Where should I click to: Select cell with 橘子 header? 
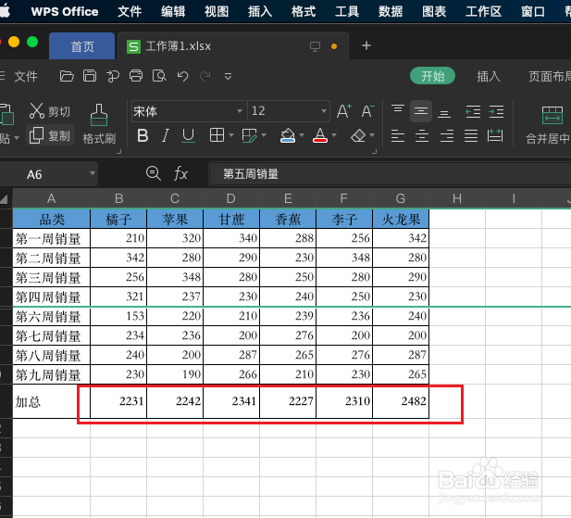point(118,219)
